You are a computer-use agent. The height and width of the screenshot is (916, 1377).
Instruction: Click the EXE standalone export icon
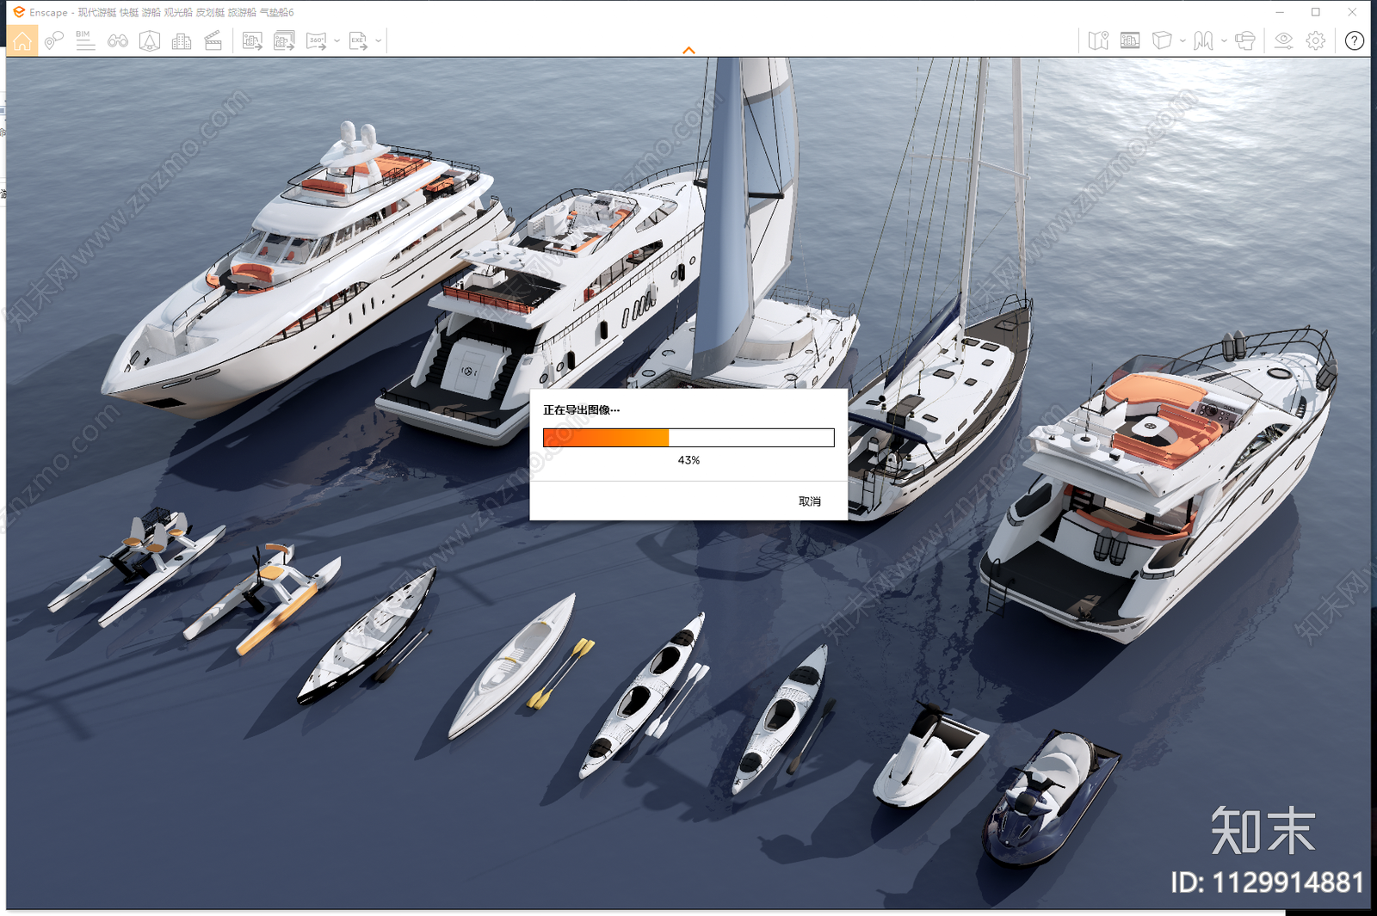coord(359,40)
